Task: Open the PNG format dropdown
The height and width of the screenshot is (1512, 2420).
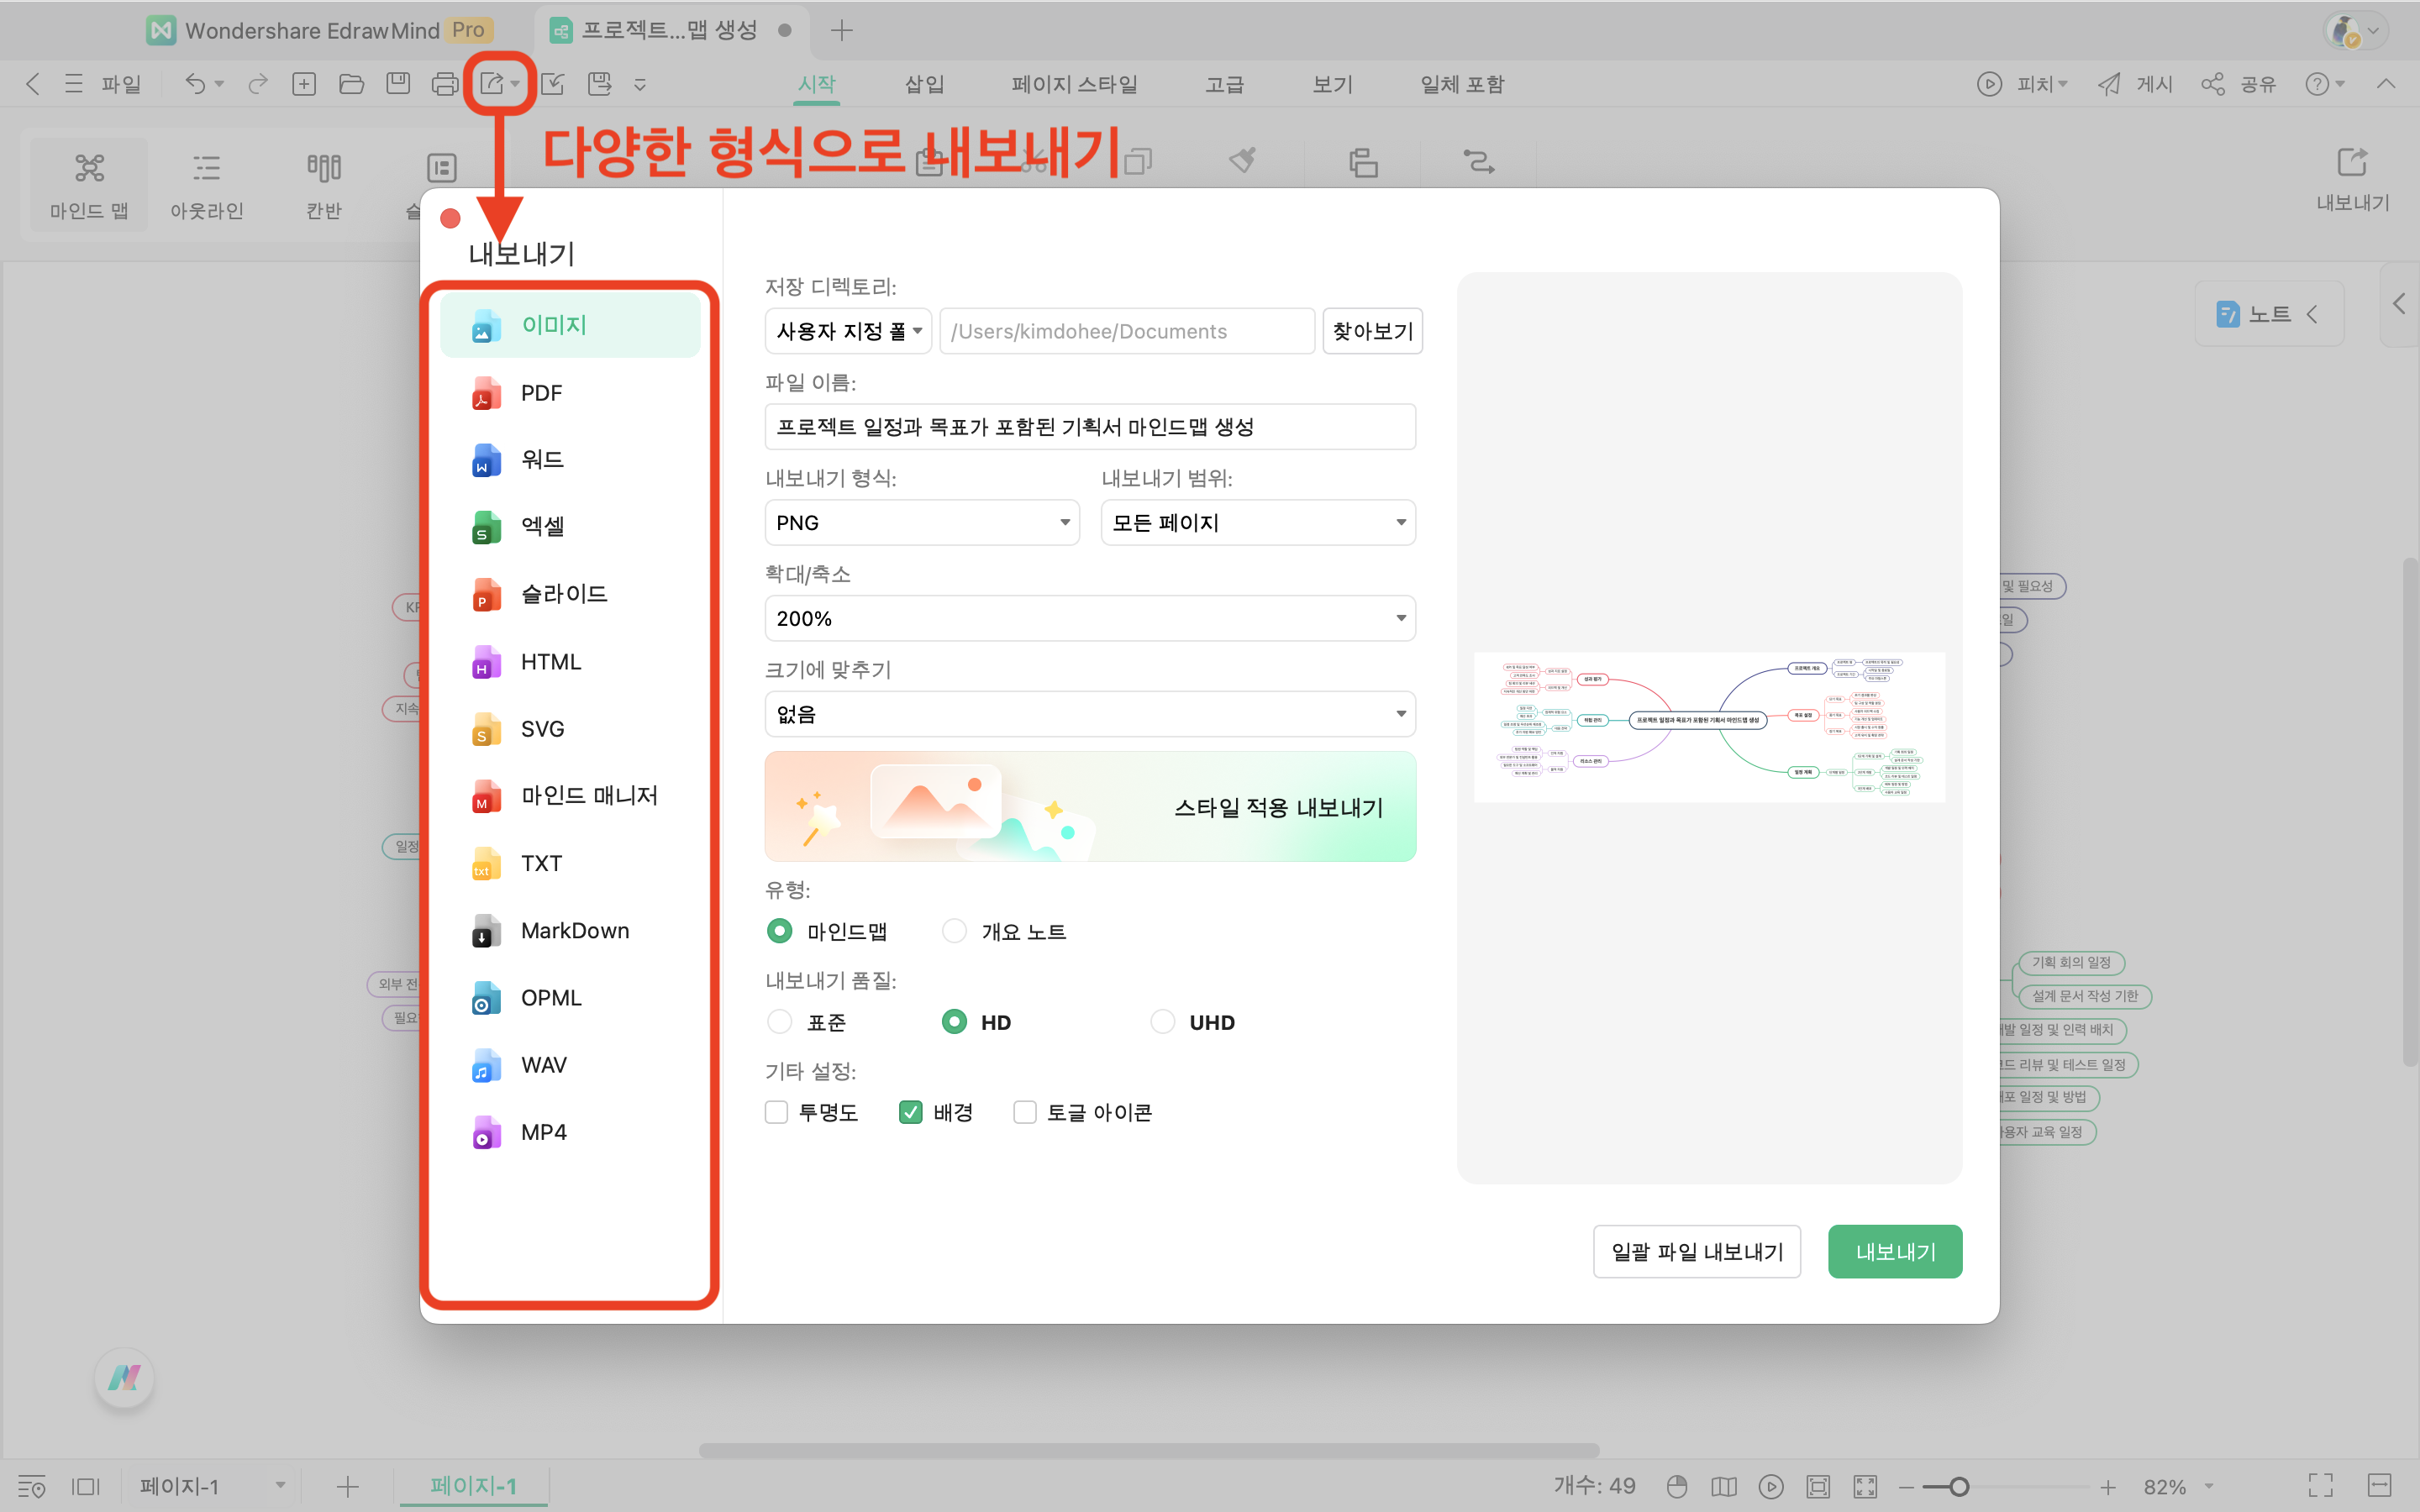Action: point(921,523)
